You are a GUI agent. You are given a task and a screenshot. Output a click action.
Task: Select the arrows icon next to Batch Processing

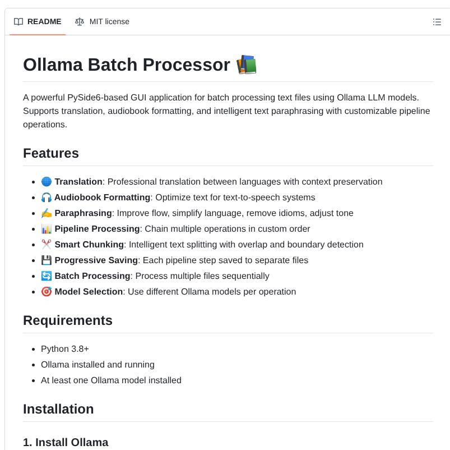[x=46, y=275]
